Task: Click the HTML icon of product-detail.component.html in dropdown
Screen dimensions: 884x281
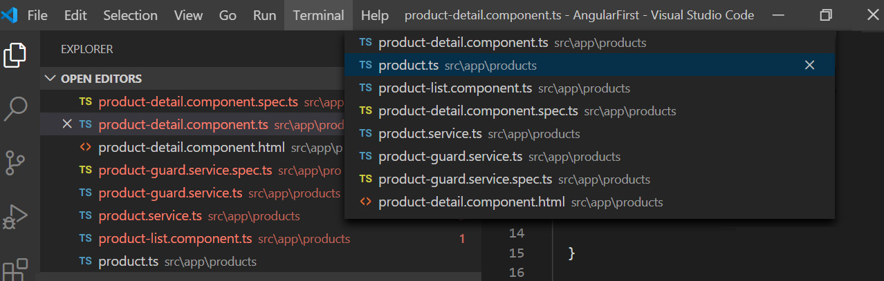Action: coord(366,202)
